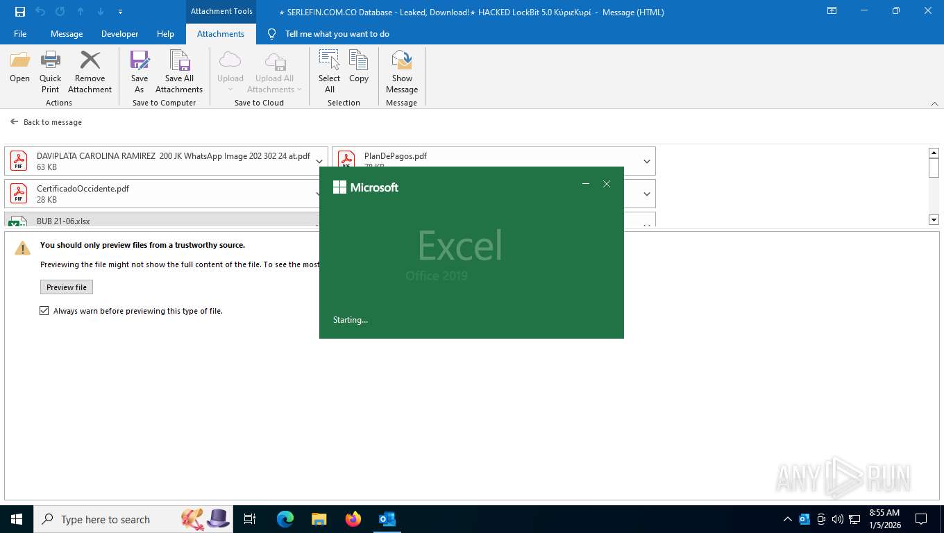944x533 pixels.
Task: Click the volume speaker tray icon
Action: 837,519
